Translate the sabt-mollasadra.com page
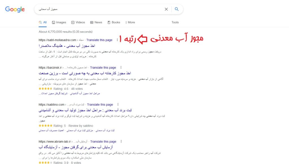This screenshot has width=289, height=164. 99,40
